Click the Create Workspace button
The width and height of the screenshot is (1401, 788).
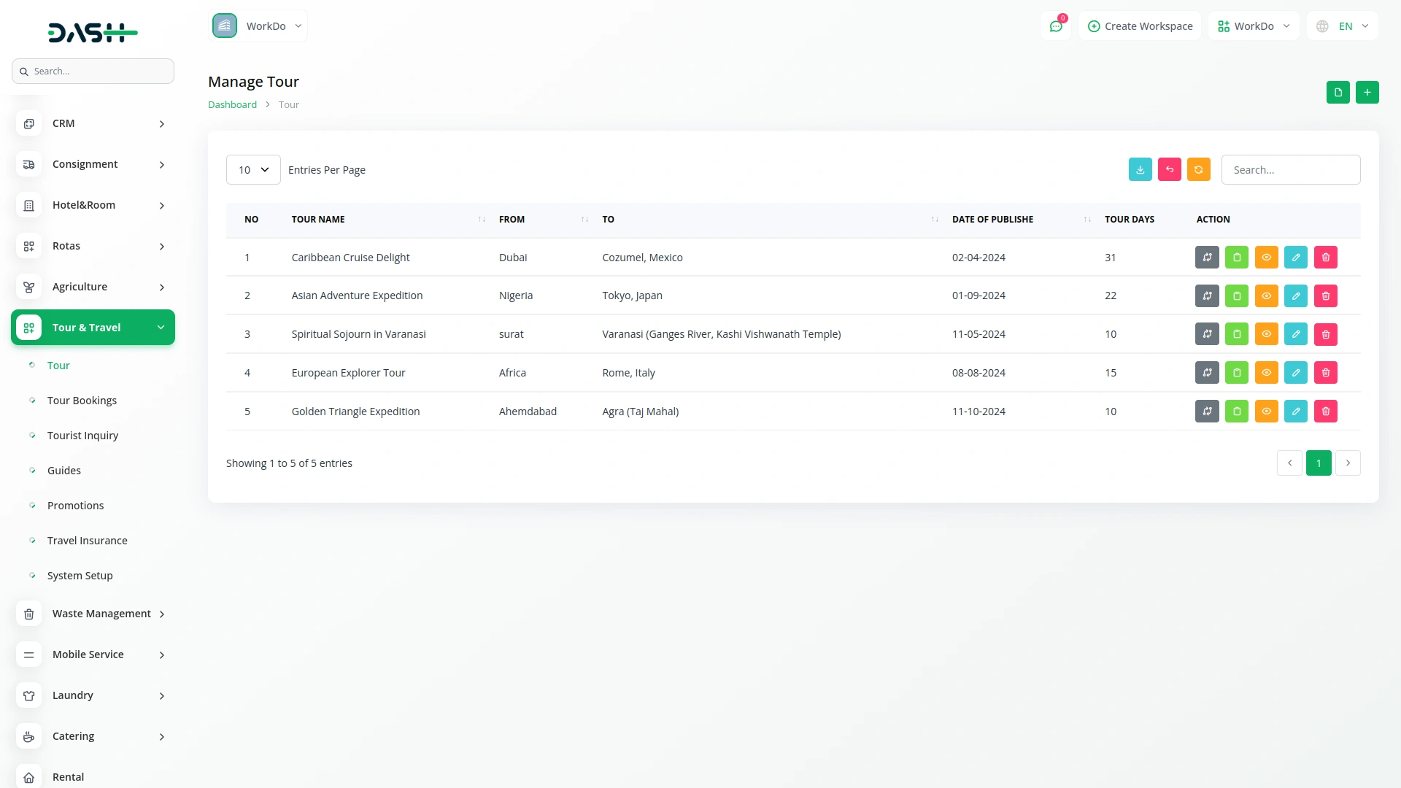1140,26
